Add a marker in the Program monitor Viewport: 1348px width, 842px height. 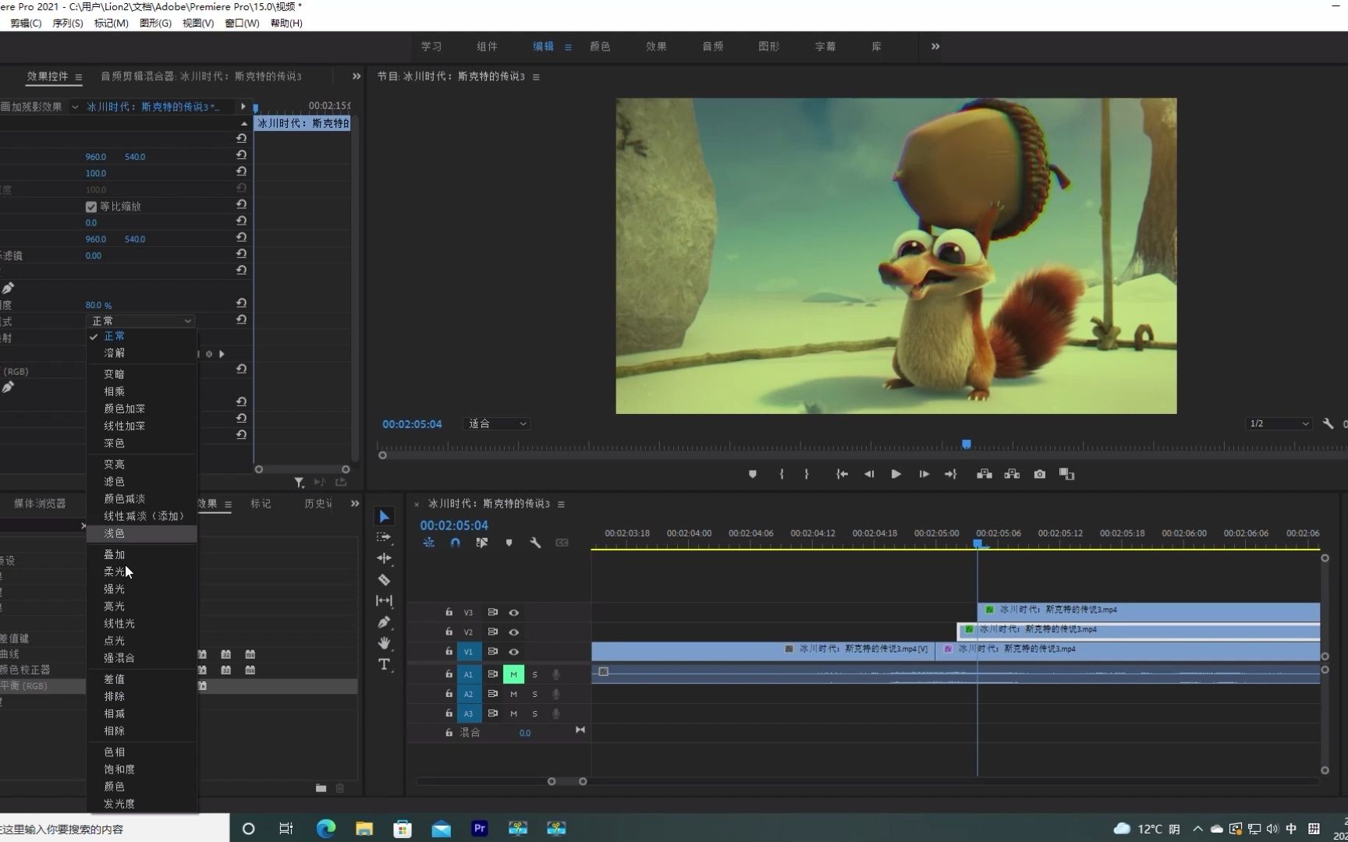pyautogui.click(x=752, y=474)
